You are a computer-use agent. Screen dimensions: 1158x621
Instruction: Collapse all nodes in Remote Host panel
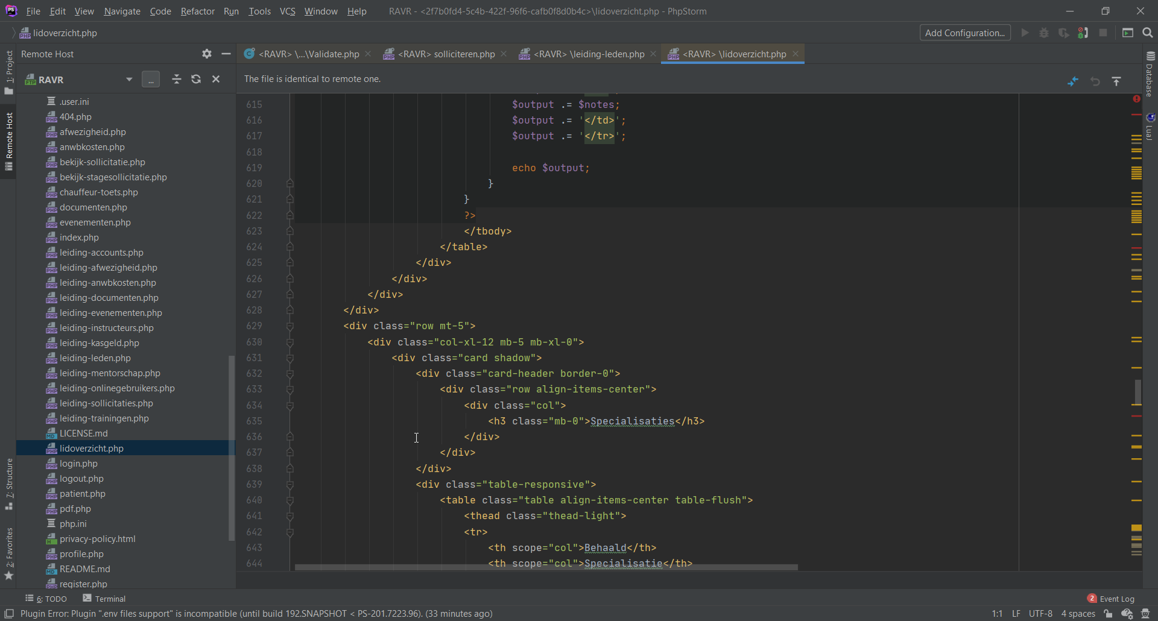[176, 79]
